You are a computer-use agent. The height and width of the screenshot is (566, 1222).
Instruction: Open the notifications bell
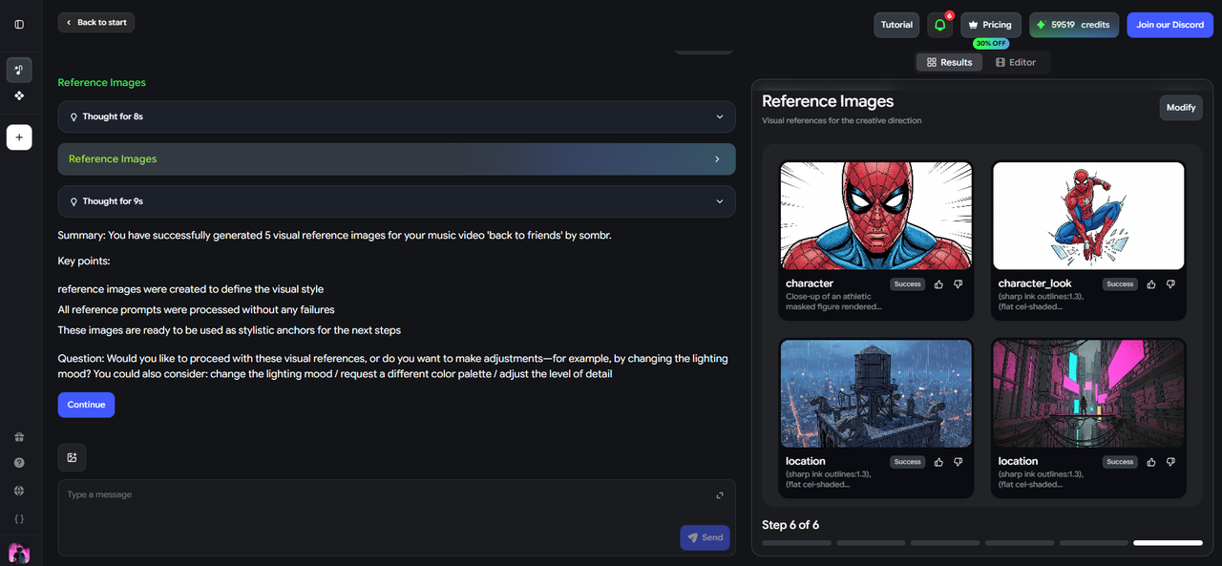click(x=940, y=25)
